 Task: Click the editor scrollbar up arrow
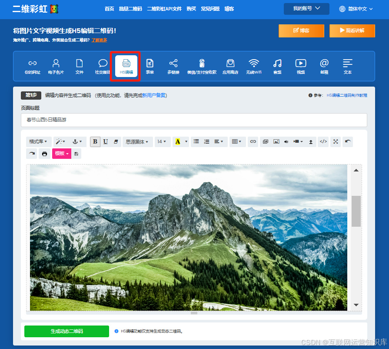(356, 171)
